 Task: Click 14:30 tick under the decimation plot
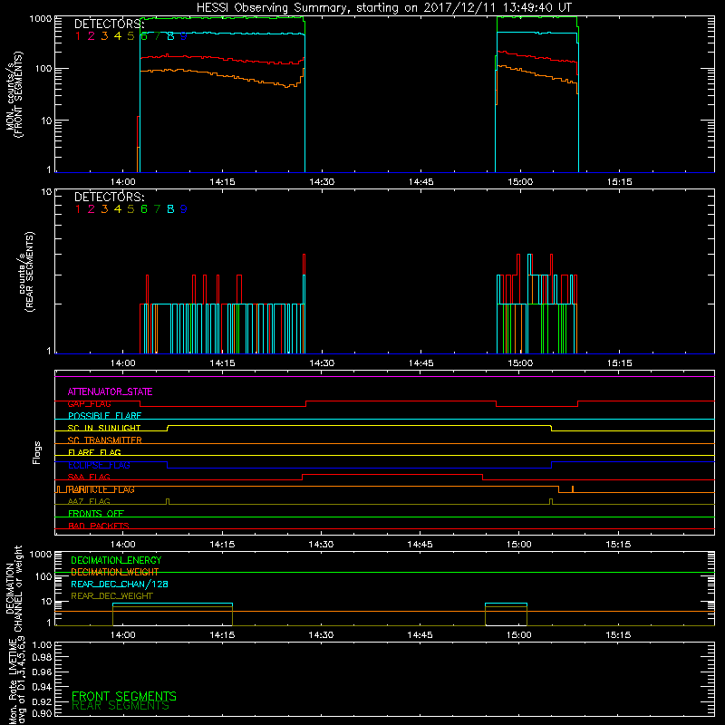[x=321, y=635]
